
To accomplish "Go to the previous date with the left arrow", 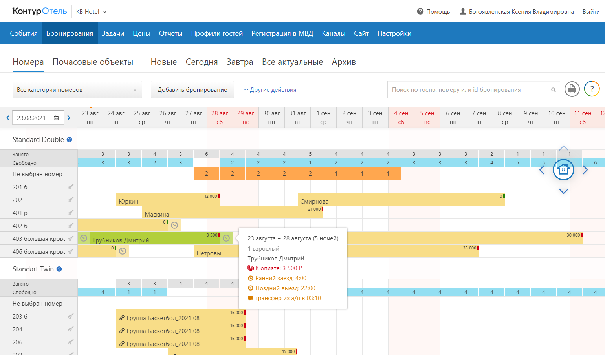I will 7,118.
